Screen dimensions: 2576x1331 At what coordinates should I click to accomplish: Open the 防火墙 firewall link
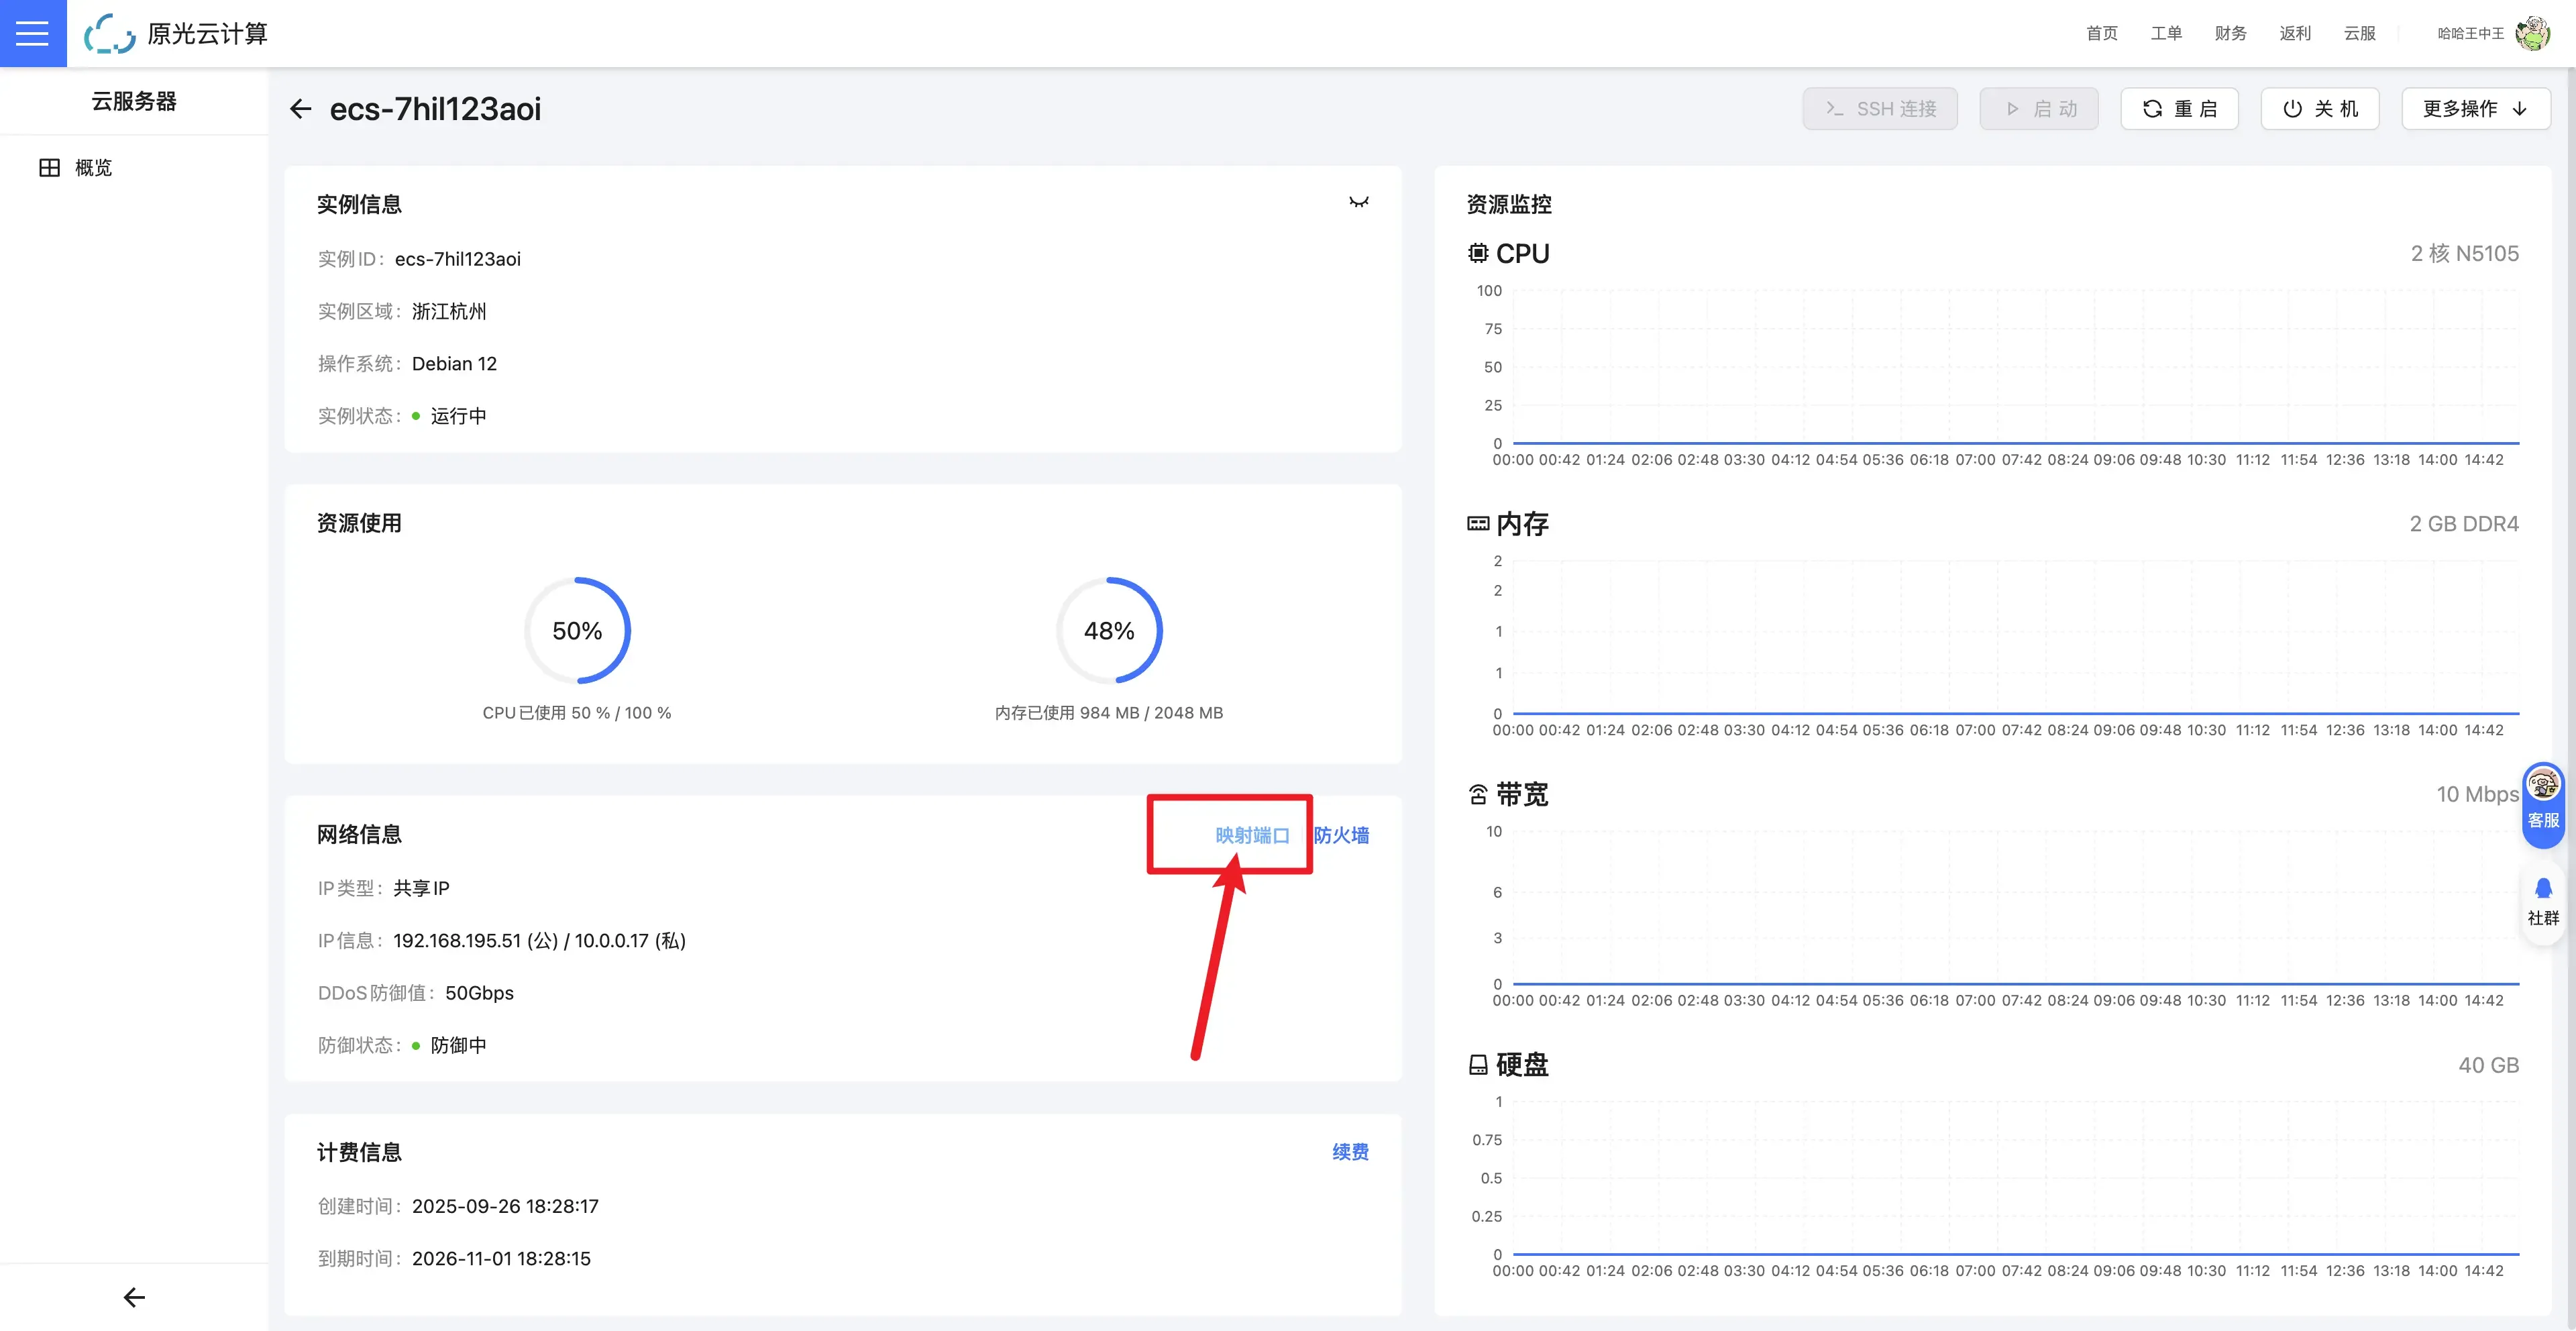pyautogui.click(x=1341, y=835)
